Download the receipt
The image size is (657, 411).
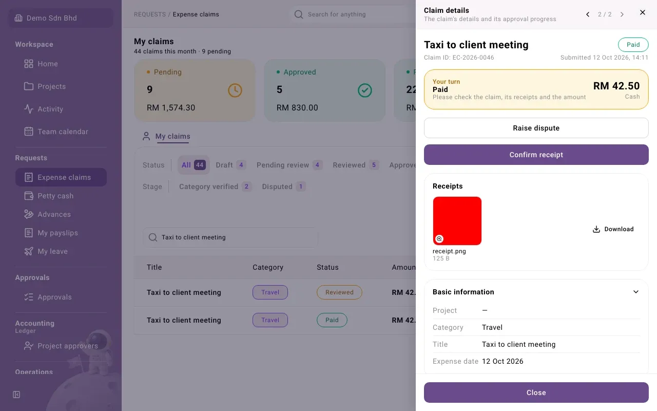[x=613, y=229]
